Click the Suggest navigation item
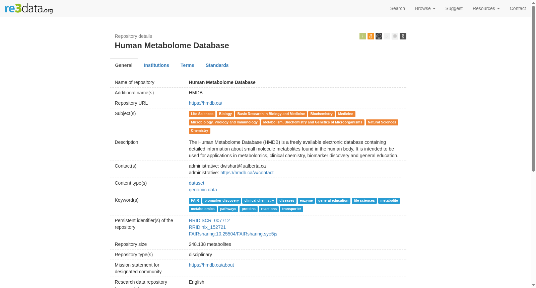 pyautogui.click(x=454, y=8)
